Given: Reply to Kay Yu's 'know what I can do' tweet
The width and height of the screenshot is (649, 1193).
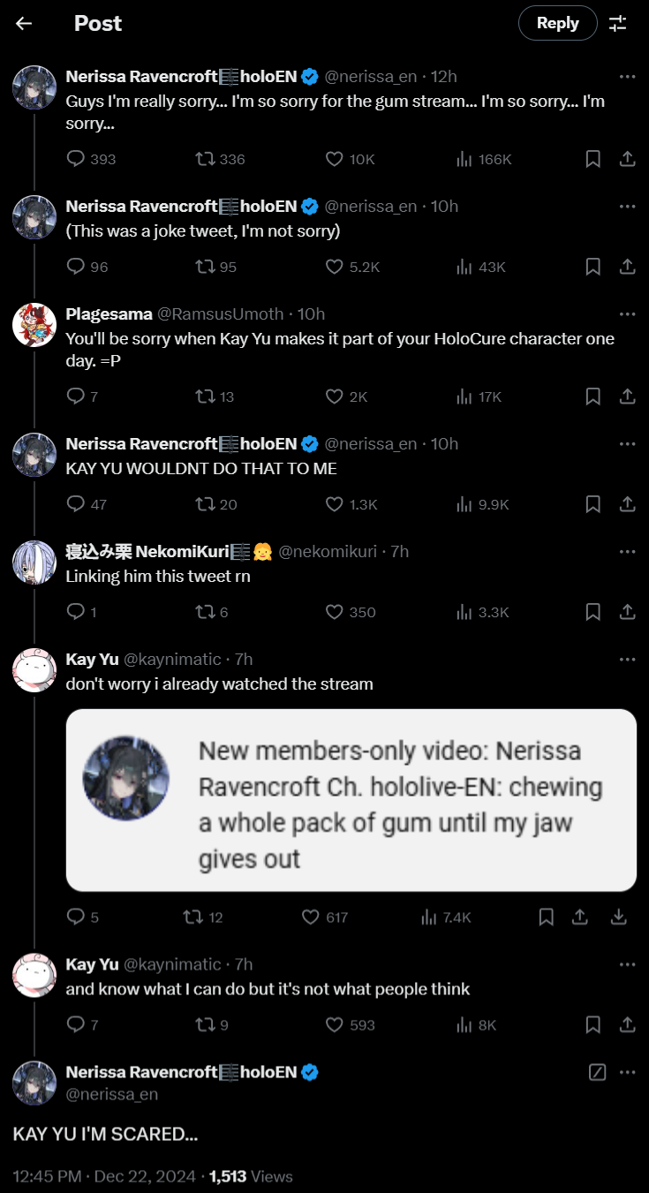Looking at the screenshot, I should (76, 1025).
